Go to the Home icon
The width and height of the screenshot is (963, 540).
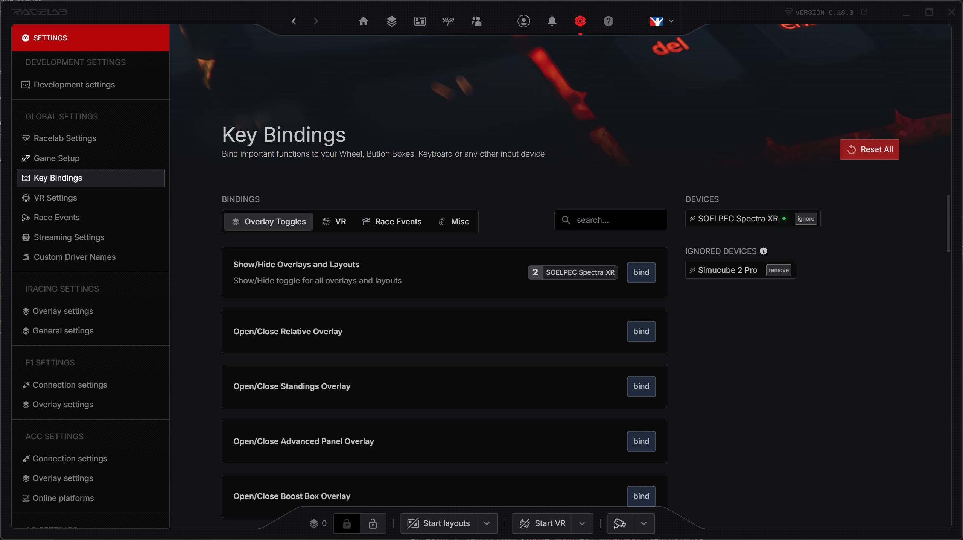coord(363,21)
